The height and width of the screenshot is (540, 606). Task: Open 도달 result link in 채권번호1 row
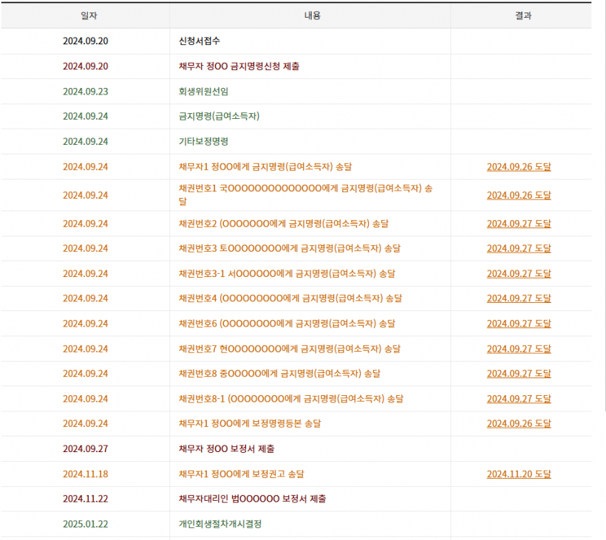pyautogui.click(x=519, y=196)
